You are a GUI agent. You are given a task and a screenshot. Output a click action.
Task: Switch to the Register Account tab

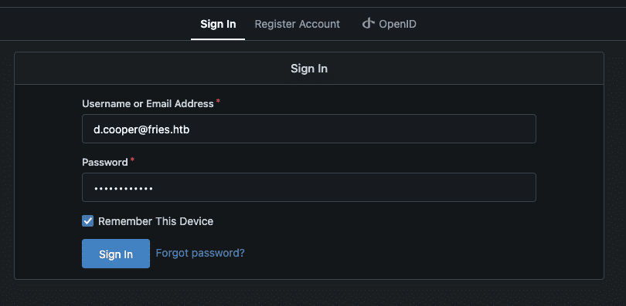297,24
